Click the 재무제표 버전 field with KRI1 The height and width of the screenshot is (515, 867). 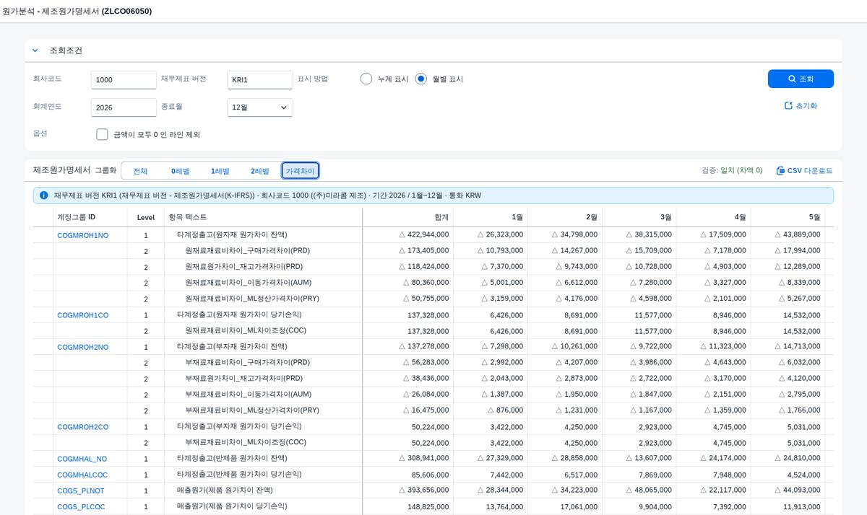coord(260,79)
